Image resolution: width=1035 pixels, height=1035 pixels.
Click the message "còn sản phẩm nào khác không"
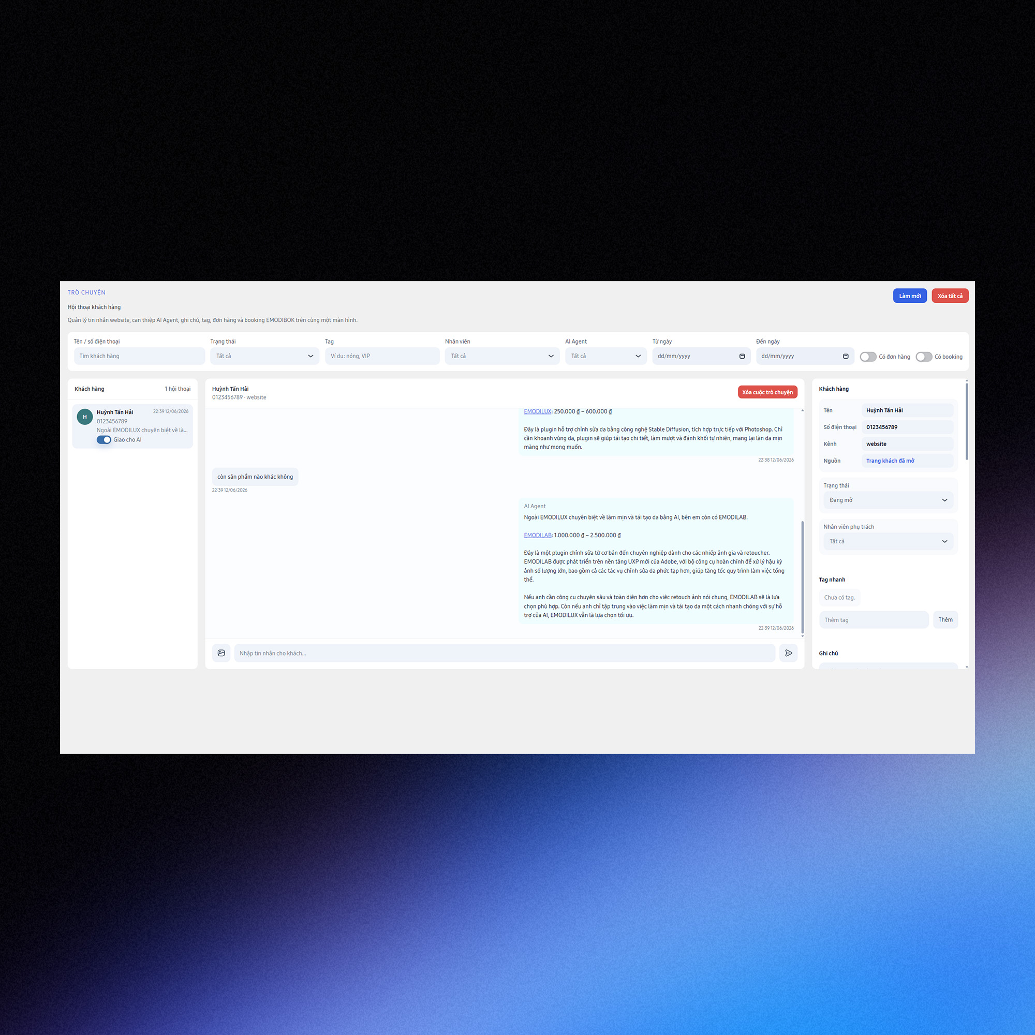[x=255, y=477]
